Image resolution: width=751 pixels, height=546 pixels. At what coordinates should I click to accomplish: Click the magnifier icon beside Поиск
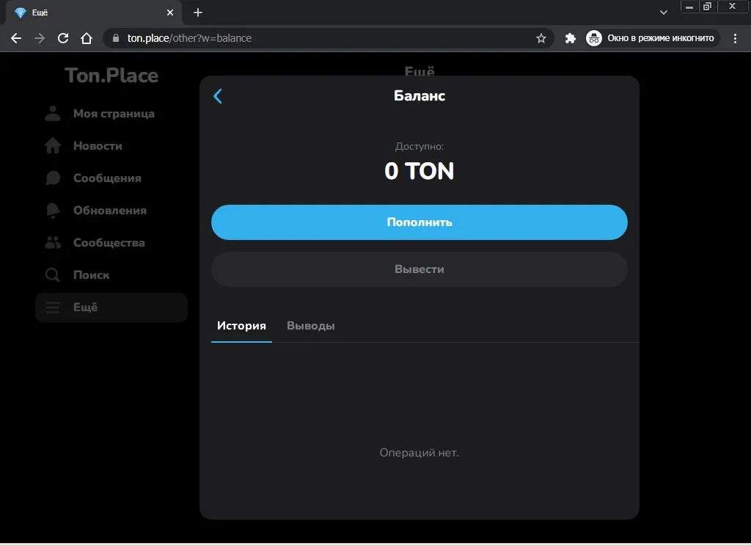[x=52, y=274]
